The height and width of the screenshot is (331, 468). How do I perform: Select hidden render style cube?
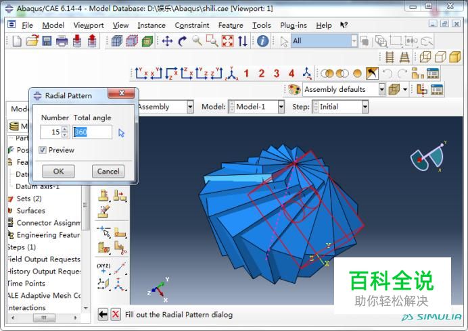click(x=440, y=57)
